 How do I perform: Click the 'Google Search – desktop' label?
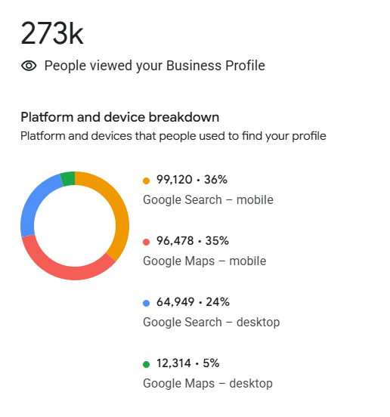tap(212, 322)
